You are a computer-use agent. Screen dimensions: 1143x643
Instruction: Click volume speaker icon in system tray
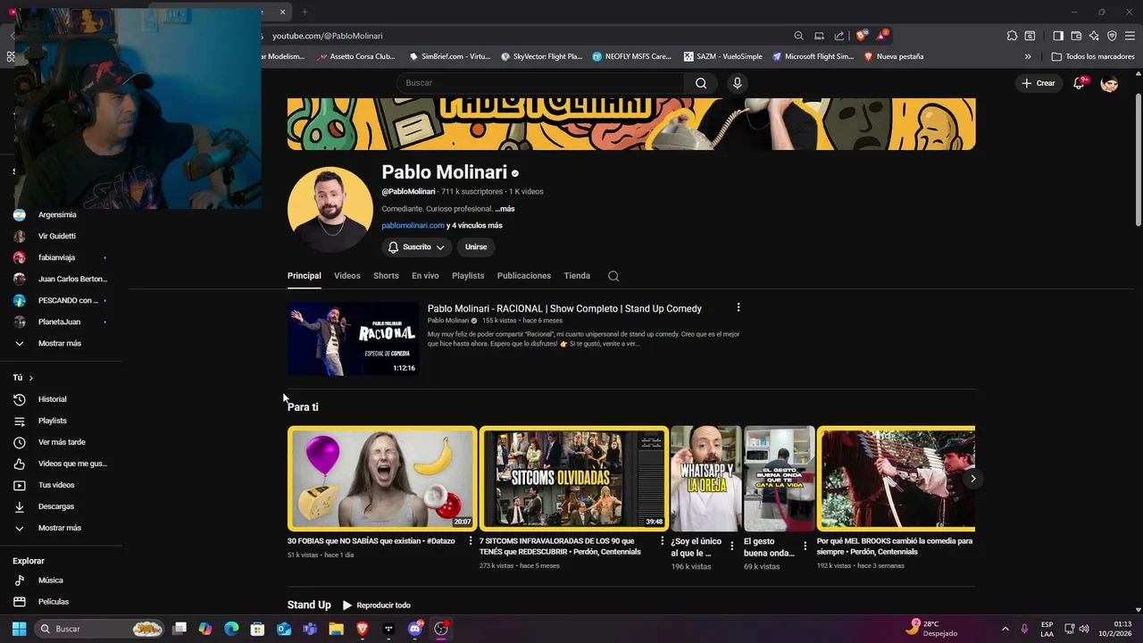pos(1084,629)
